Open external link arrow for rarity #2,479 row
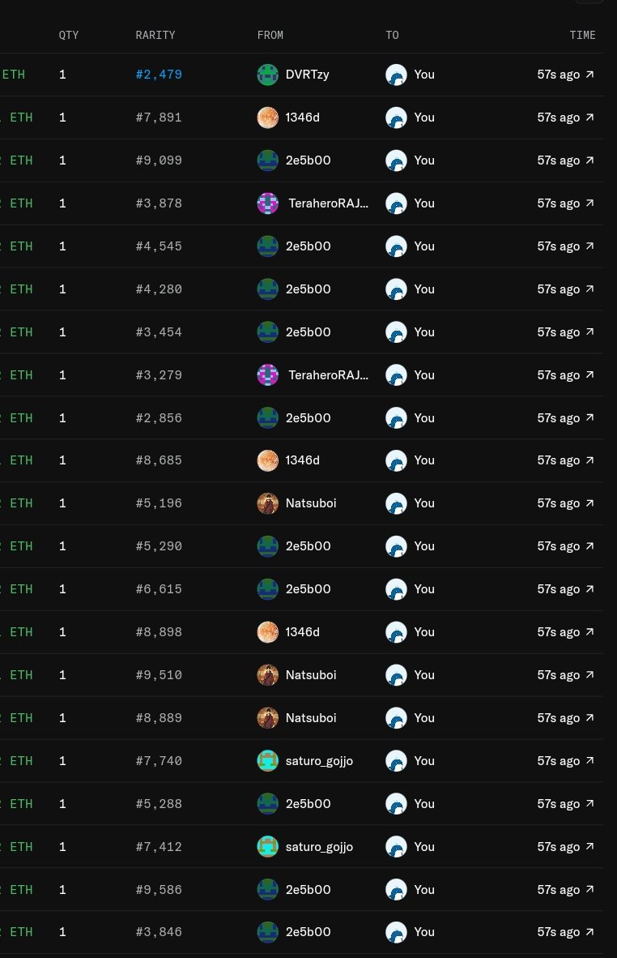Screen dimensions: 617x958 (x=589, y=74)
